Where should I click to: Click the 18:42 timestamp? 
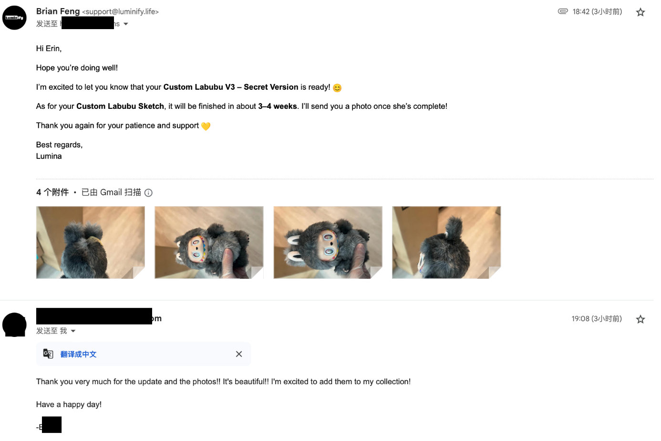(x=597, y=11)
